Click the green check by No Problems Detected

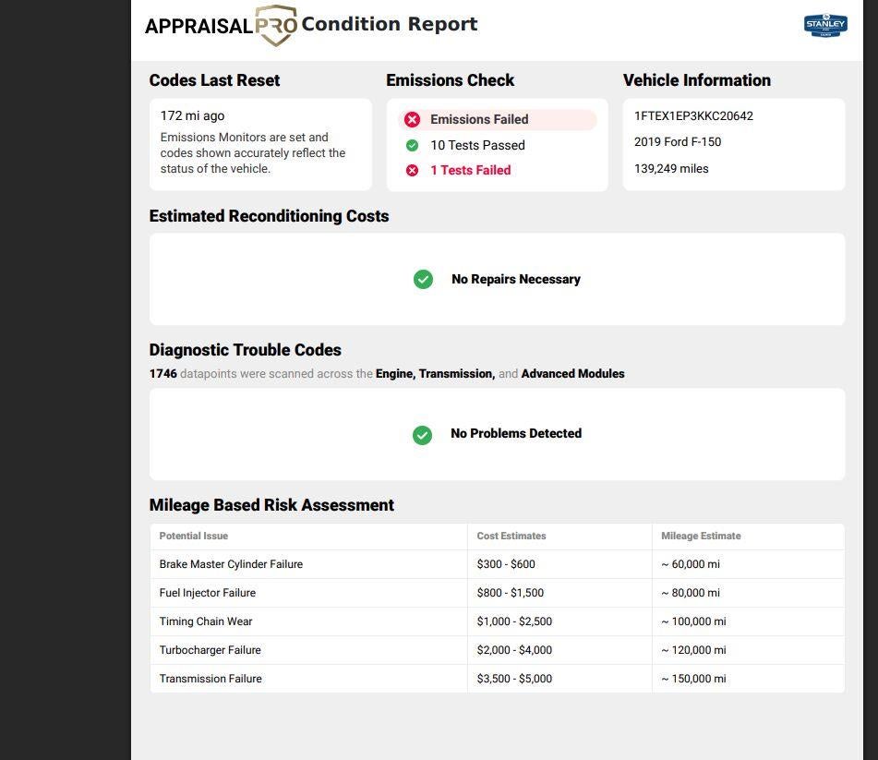pyautogui.click(x=422, y=435)
